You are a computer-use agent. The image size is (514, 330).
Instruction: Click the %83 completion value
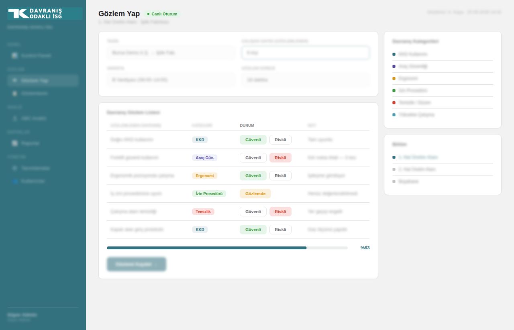[365, 248]
